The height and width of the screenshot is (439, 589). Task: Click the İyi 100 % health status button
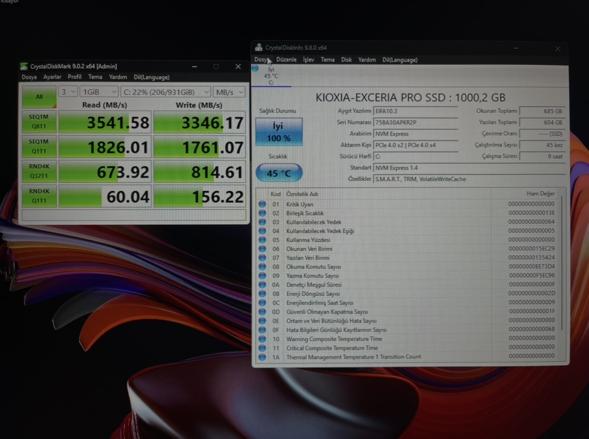tap(279, 132)
